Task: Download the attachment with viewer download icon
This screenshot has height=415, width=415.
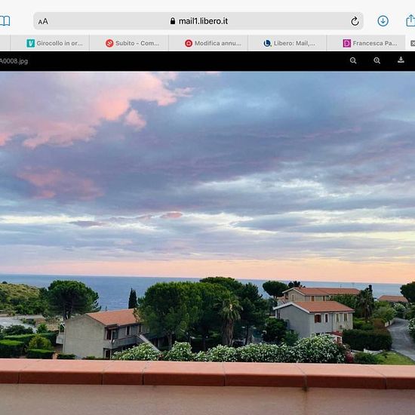Action: 401,60
